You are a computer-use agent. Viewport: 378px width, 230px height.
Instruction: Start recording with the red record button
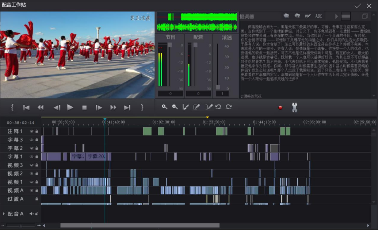[280, 108]
